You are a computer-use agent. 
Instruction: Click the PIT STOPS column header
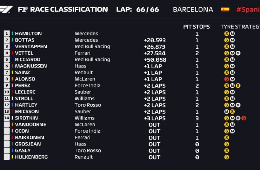click(196, 27)
